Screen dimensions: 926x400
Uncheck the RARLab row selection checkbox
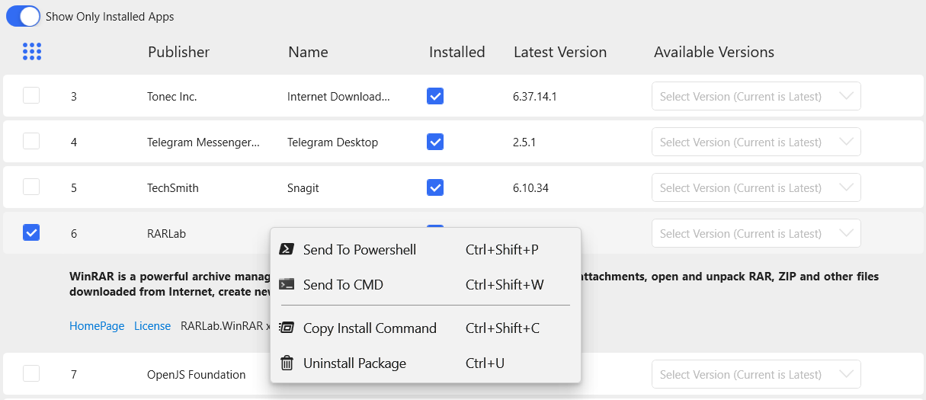pyautogui.click(x=31, y=232)
